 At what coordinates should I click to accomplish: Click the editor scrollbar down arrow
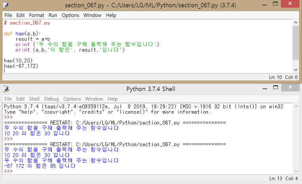(x=296, y=70)
